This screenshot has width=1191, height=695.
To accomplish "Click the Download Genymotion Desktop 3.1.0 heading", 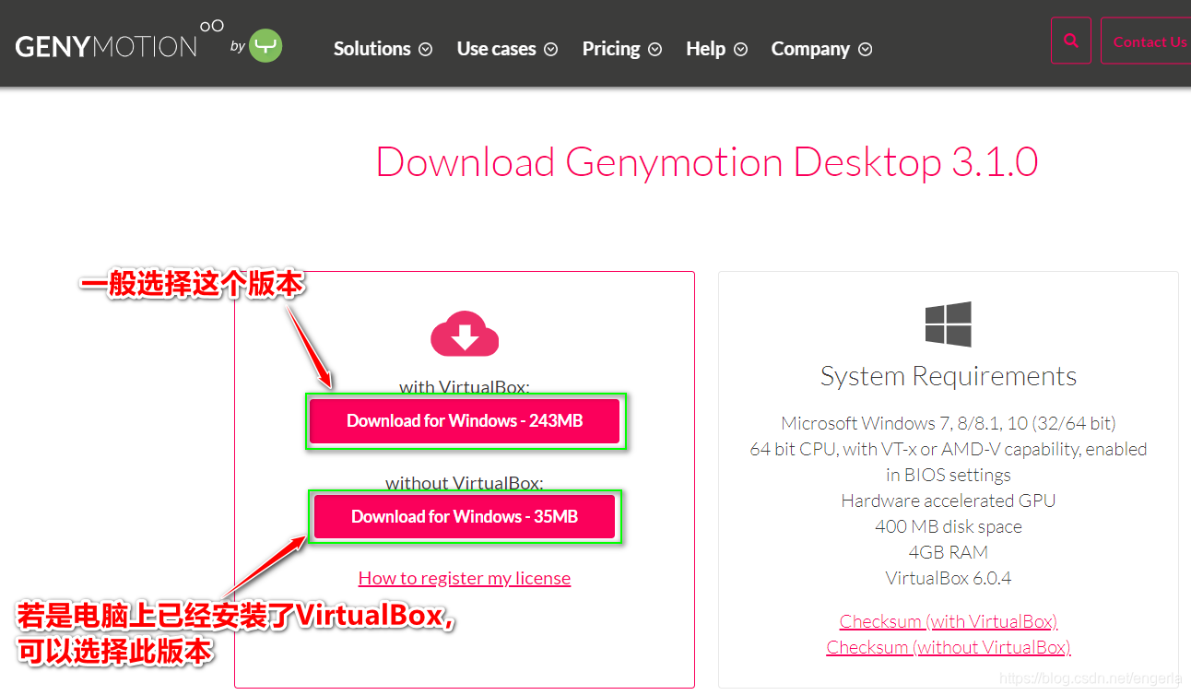I will 707,162.
